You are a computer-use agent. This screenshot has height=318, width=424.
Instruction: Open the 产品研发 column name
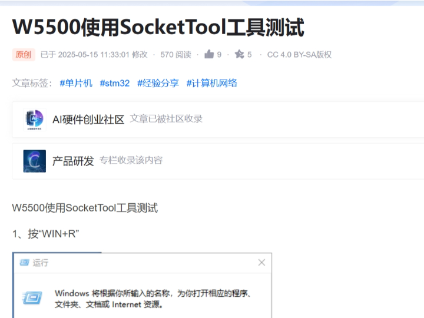(73, 161)
